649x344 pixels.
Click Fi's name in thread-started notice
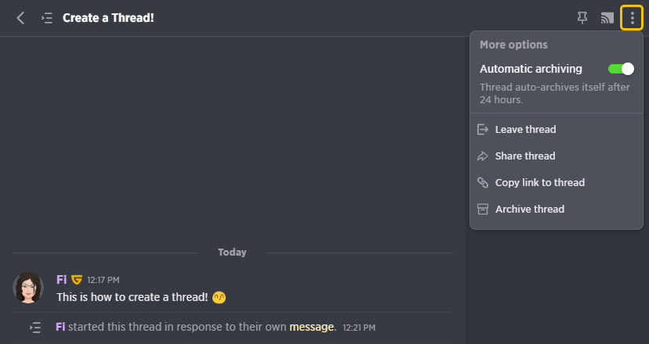(x=60, y=327)
